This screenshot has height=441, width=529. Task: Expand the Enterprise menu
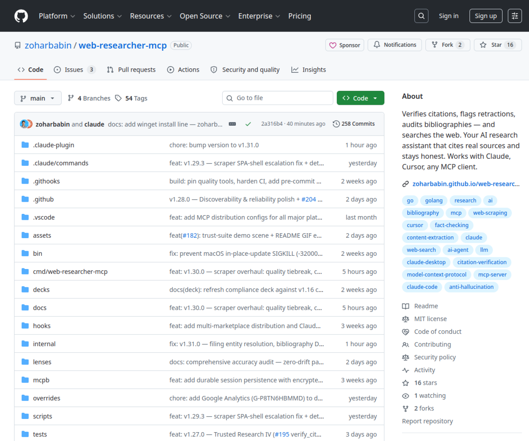pos(259,16)
